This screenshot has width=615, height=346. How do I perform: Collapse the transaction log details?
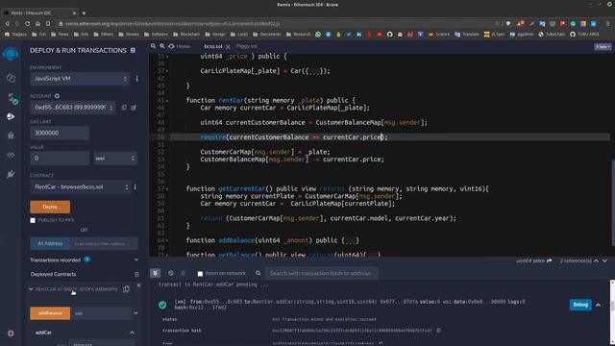pyautogui.click(x=598, y=305)
